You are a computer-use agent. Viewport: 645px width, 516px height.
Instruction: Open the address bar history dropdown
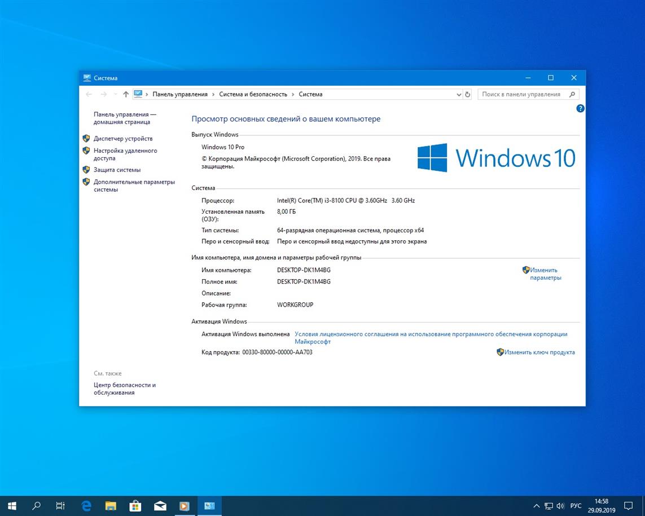click(459, 94)
